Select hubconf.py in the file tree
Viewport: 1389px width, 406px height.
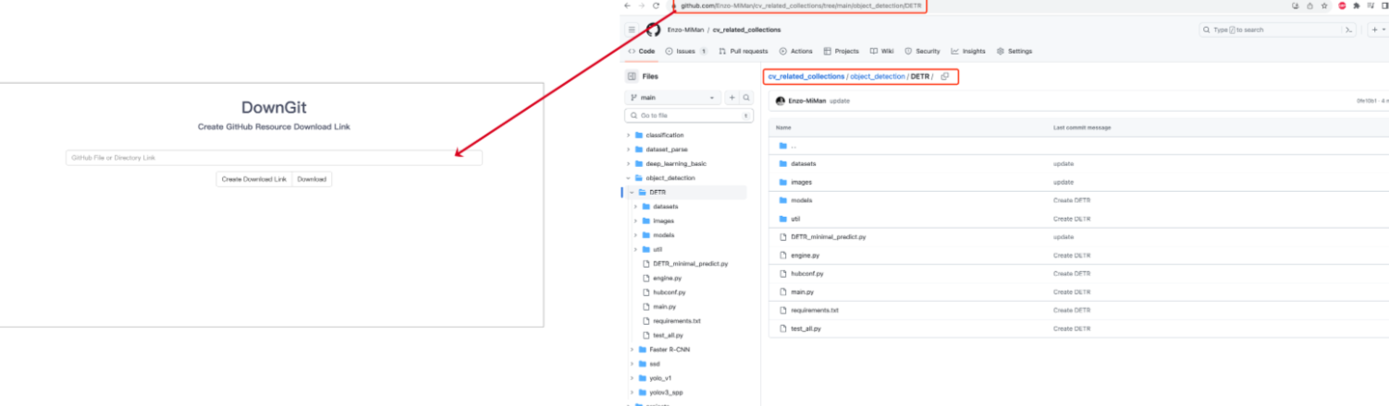pos(669,293)
